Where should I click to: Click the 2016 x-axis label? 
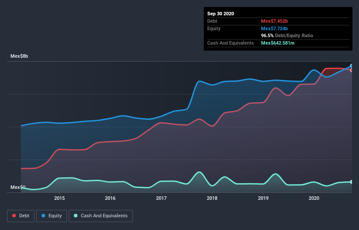[x=110, y=198]
